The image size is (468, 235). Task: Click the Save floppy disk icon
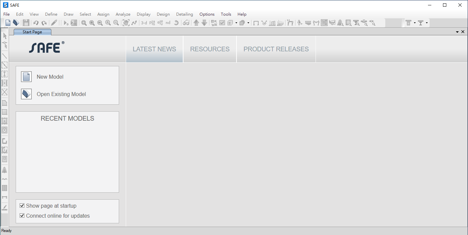(x=26, y=23)
